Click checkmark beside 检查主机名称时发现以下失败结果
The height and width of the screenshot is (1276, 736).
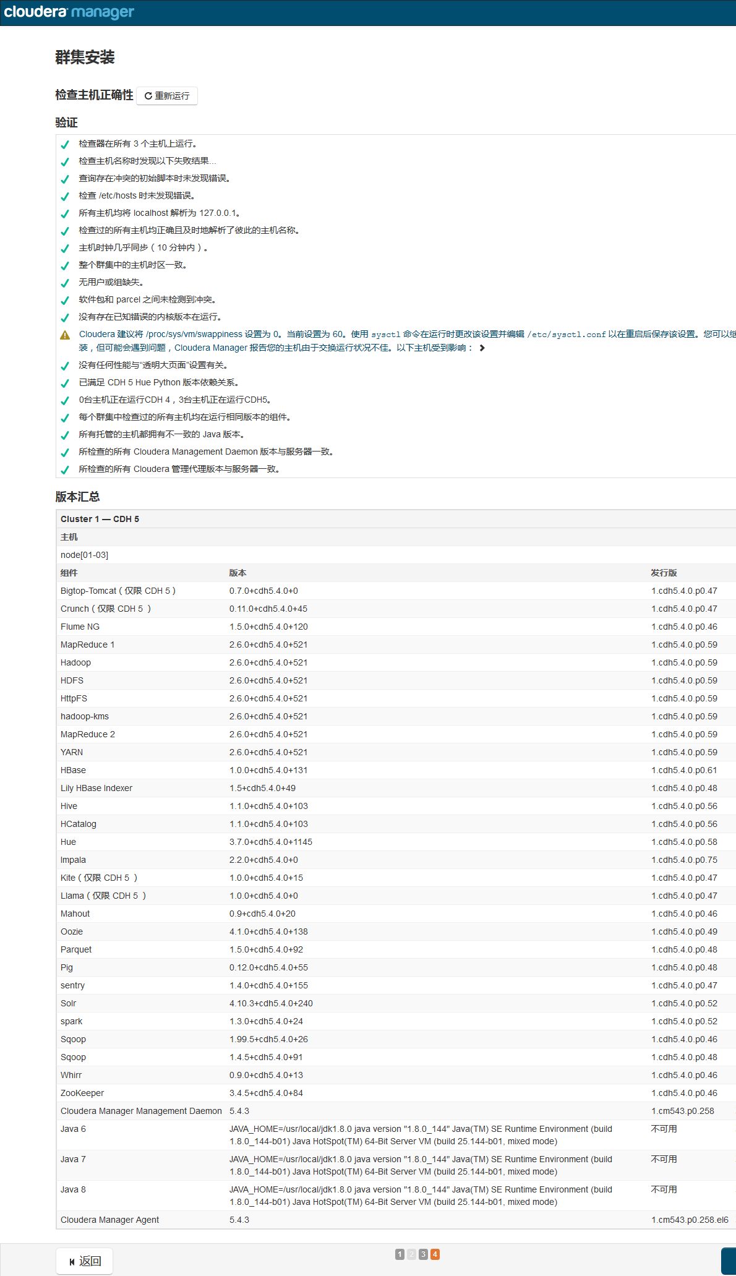pyautogui.click(x=65, y=161)
